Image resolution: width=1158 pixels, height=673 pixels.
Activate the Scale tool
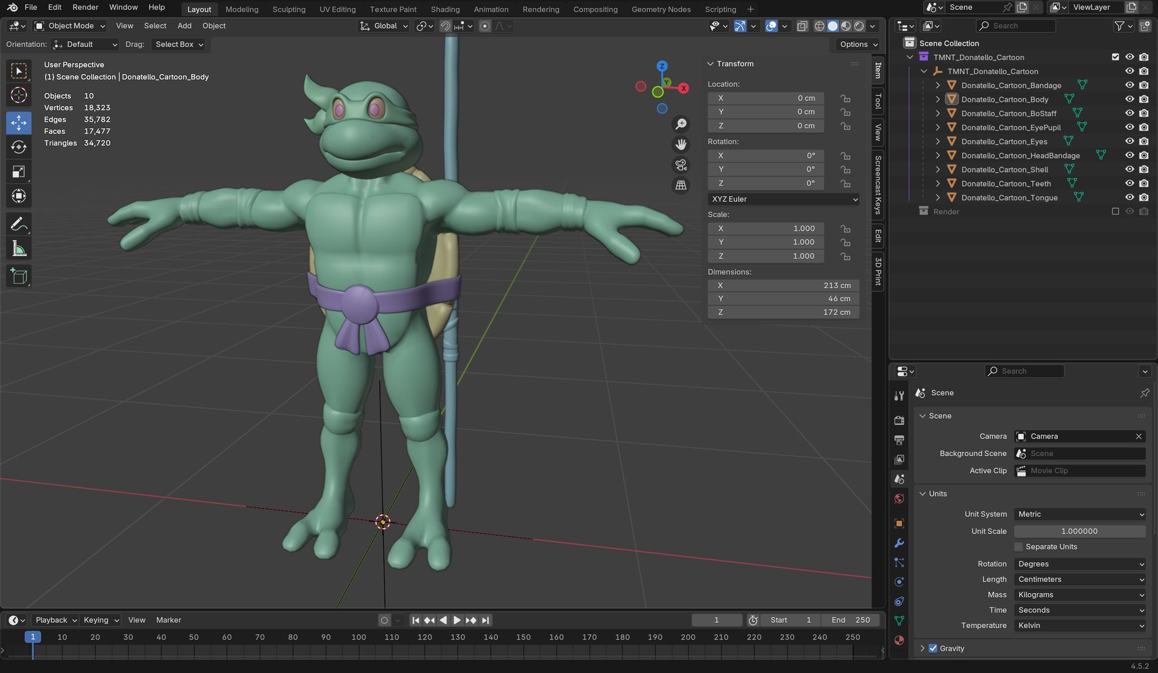click(19, 172)
